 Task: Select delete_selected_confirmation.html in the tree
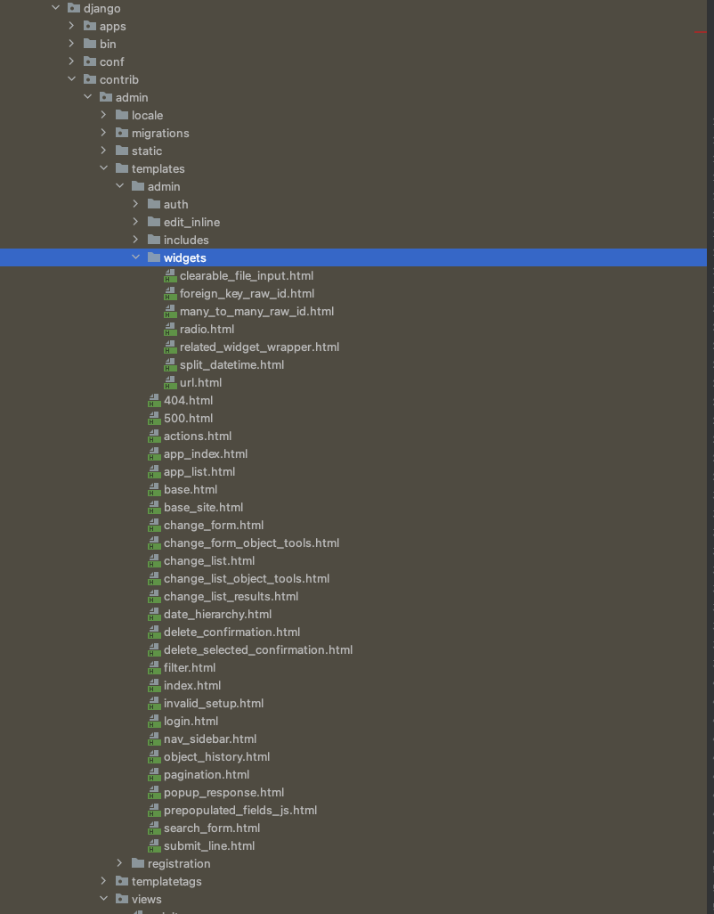pyautogui.click(x=258, y=650)
